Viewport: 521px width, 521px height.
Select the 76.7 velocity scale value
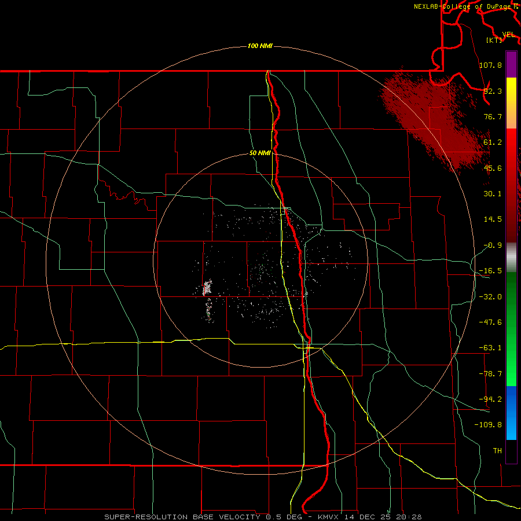tap(493, 116)
